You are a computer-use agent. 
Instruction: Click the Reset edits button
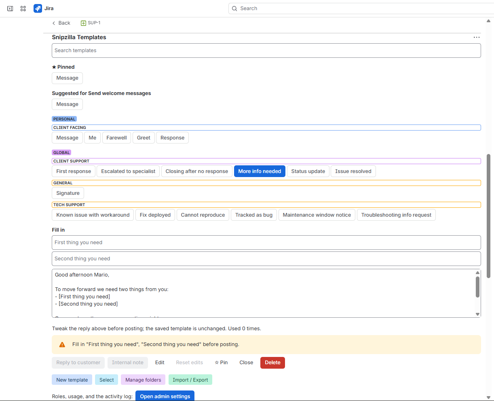tap(190, 363)
